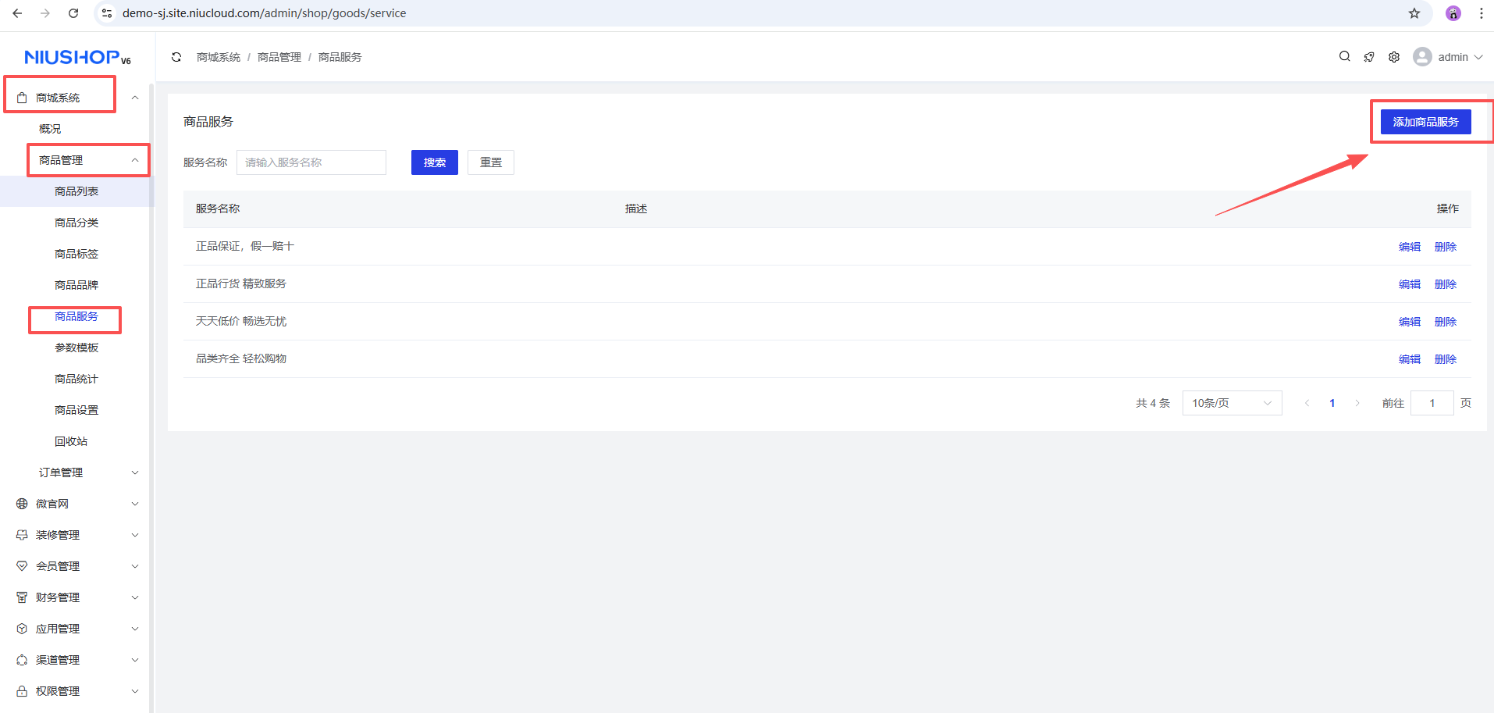
Task: Edit the 正品保证，假一赔十 service
Action: point(1410,247)
